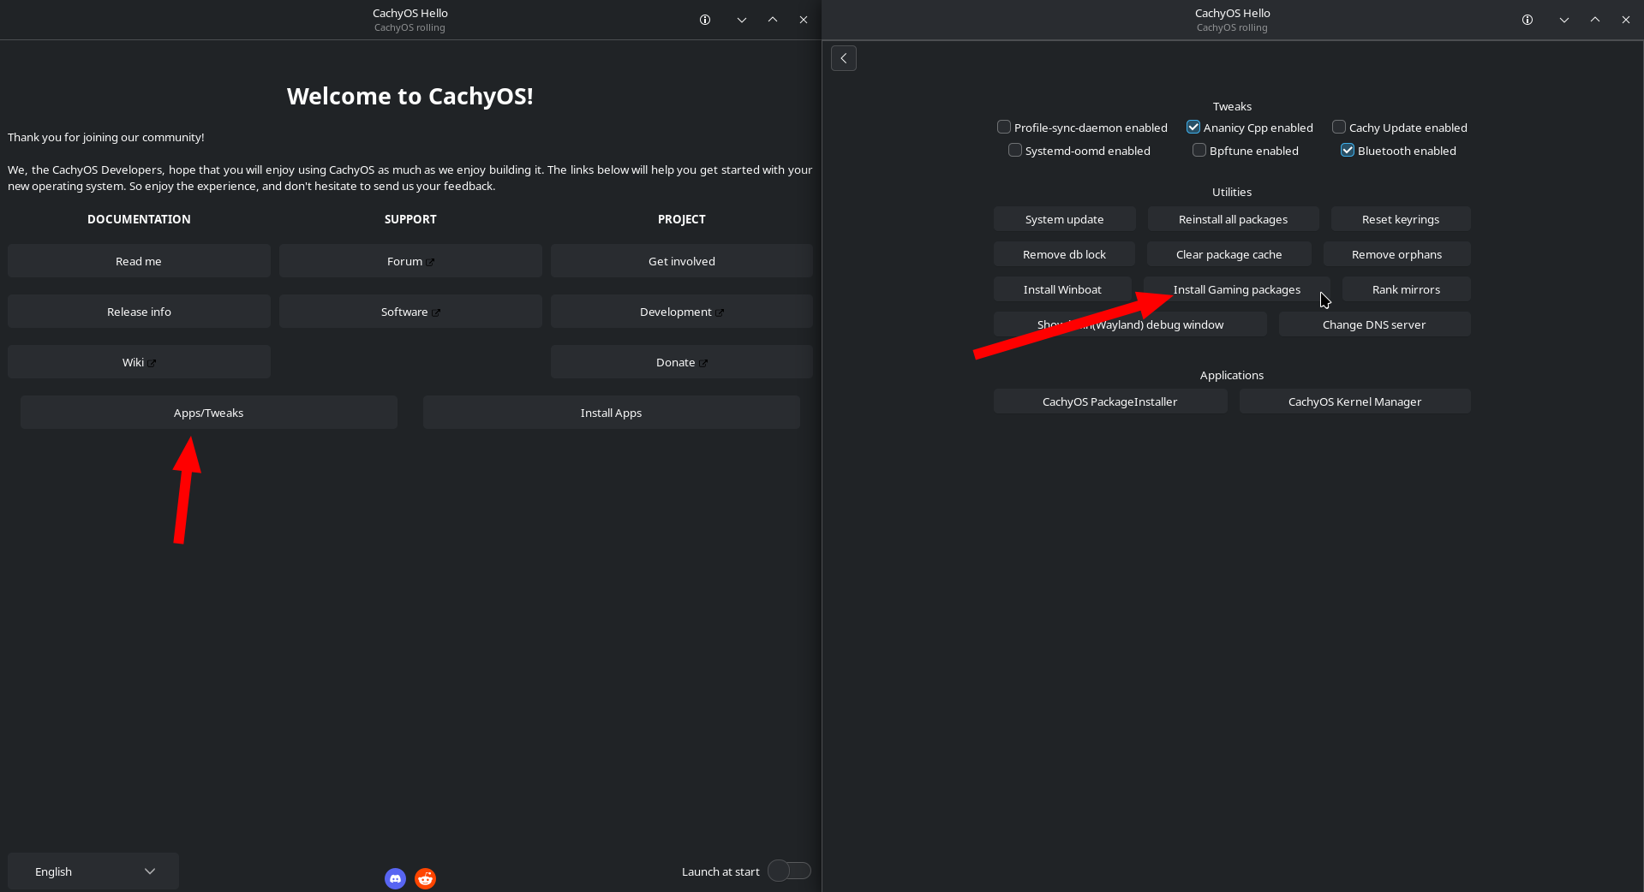
Task: Launch CachyOS Kernel Manager
Action: [x=1354, y=401]
